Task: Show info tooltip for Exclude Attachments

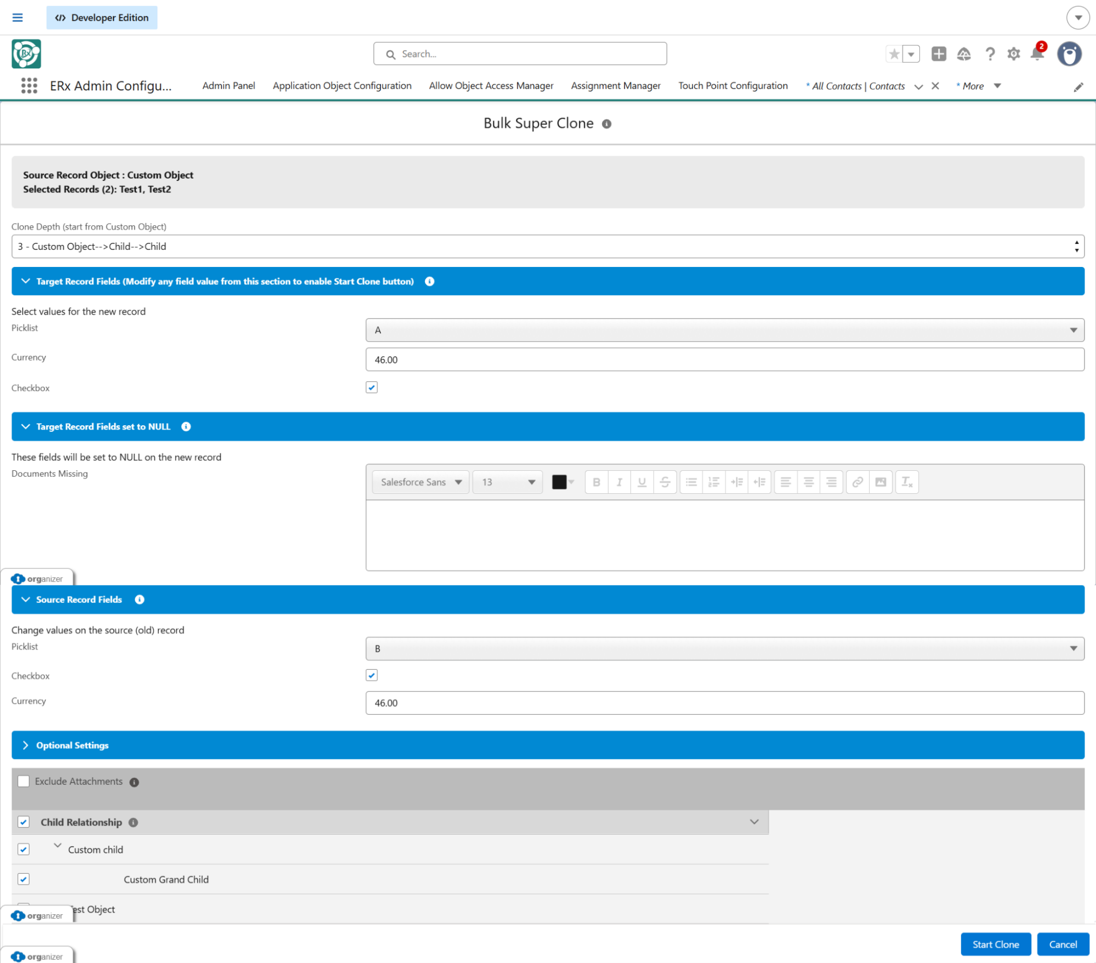Action: [x=134, y=782]
